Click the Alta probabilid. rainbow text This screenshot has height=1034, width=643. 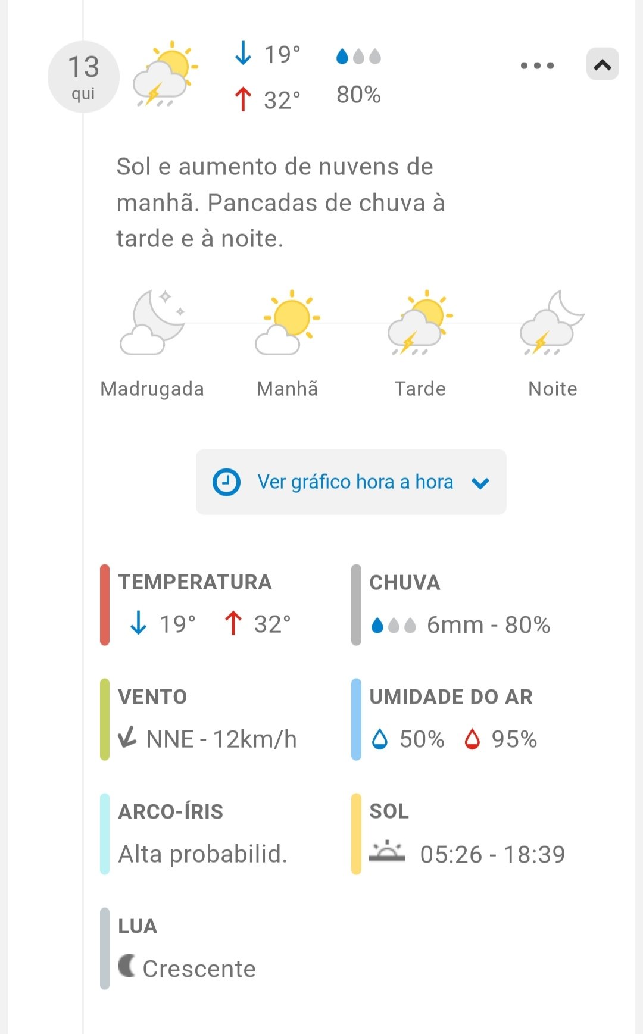(x=202, y=854)
